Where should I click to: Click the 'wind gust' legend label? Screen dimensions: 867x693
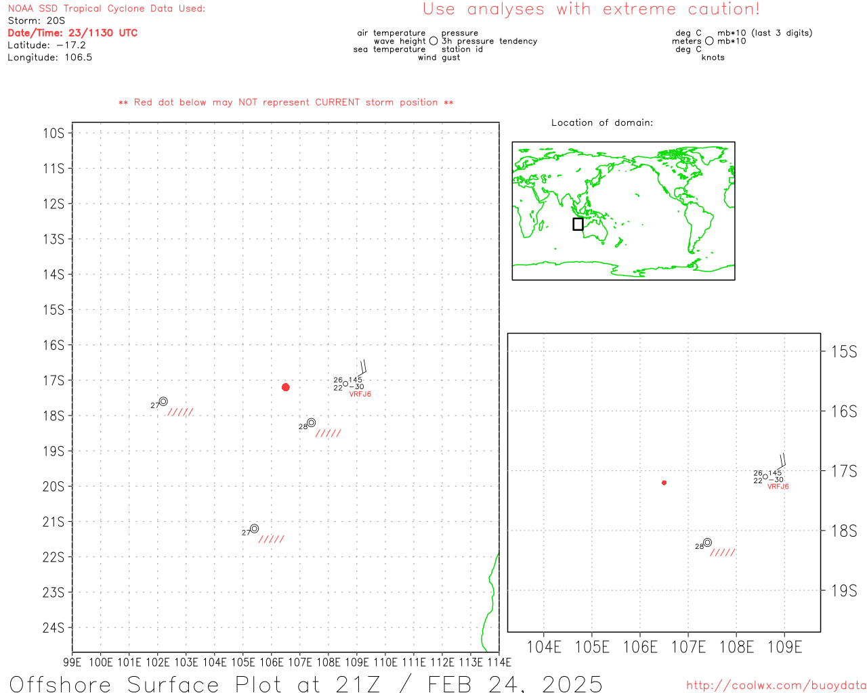439,58
